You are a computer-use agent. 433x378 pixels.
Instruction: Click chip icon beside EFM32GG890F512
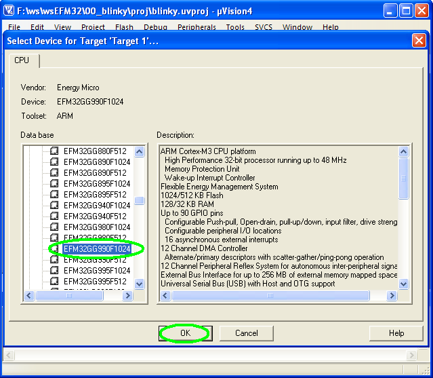pos(54,172)
